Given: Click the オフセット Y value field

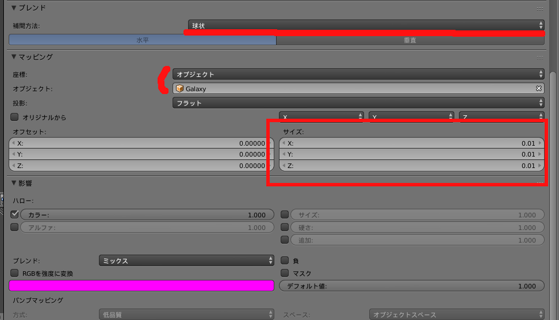Looking at the screenshot, I should [x=141, y=154].
